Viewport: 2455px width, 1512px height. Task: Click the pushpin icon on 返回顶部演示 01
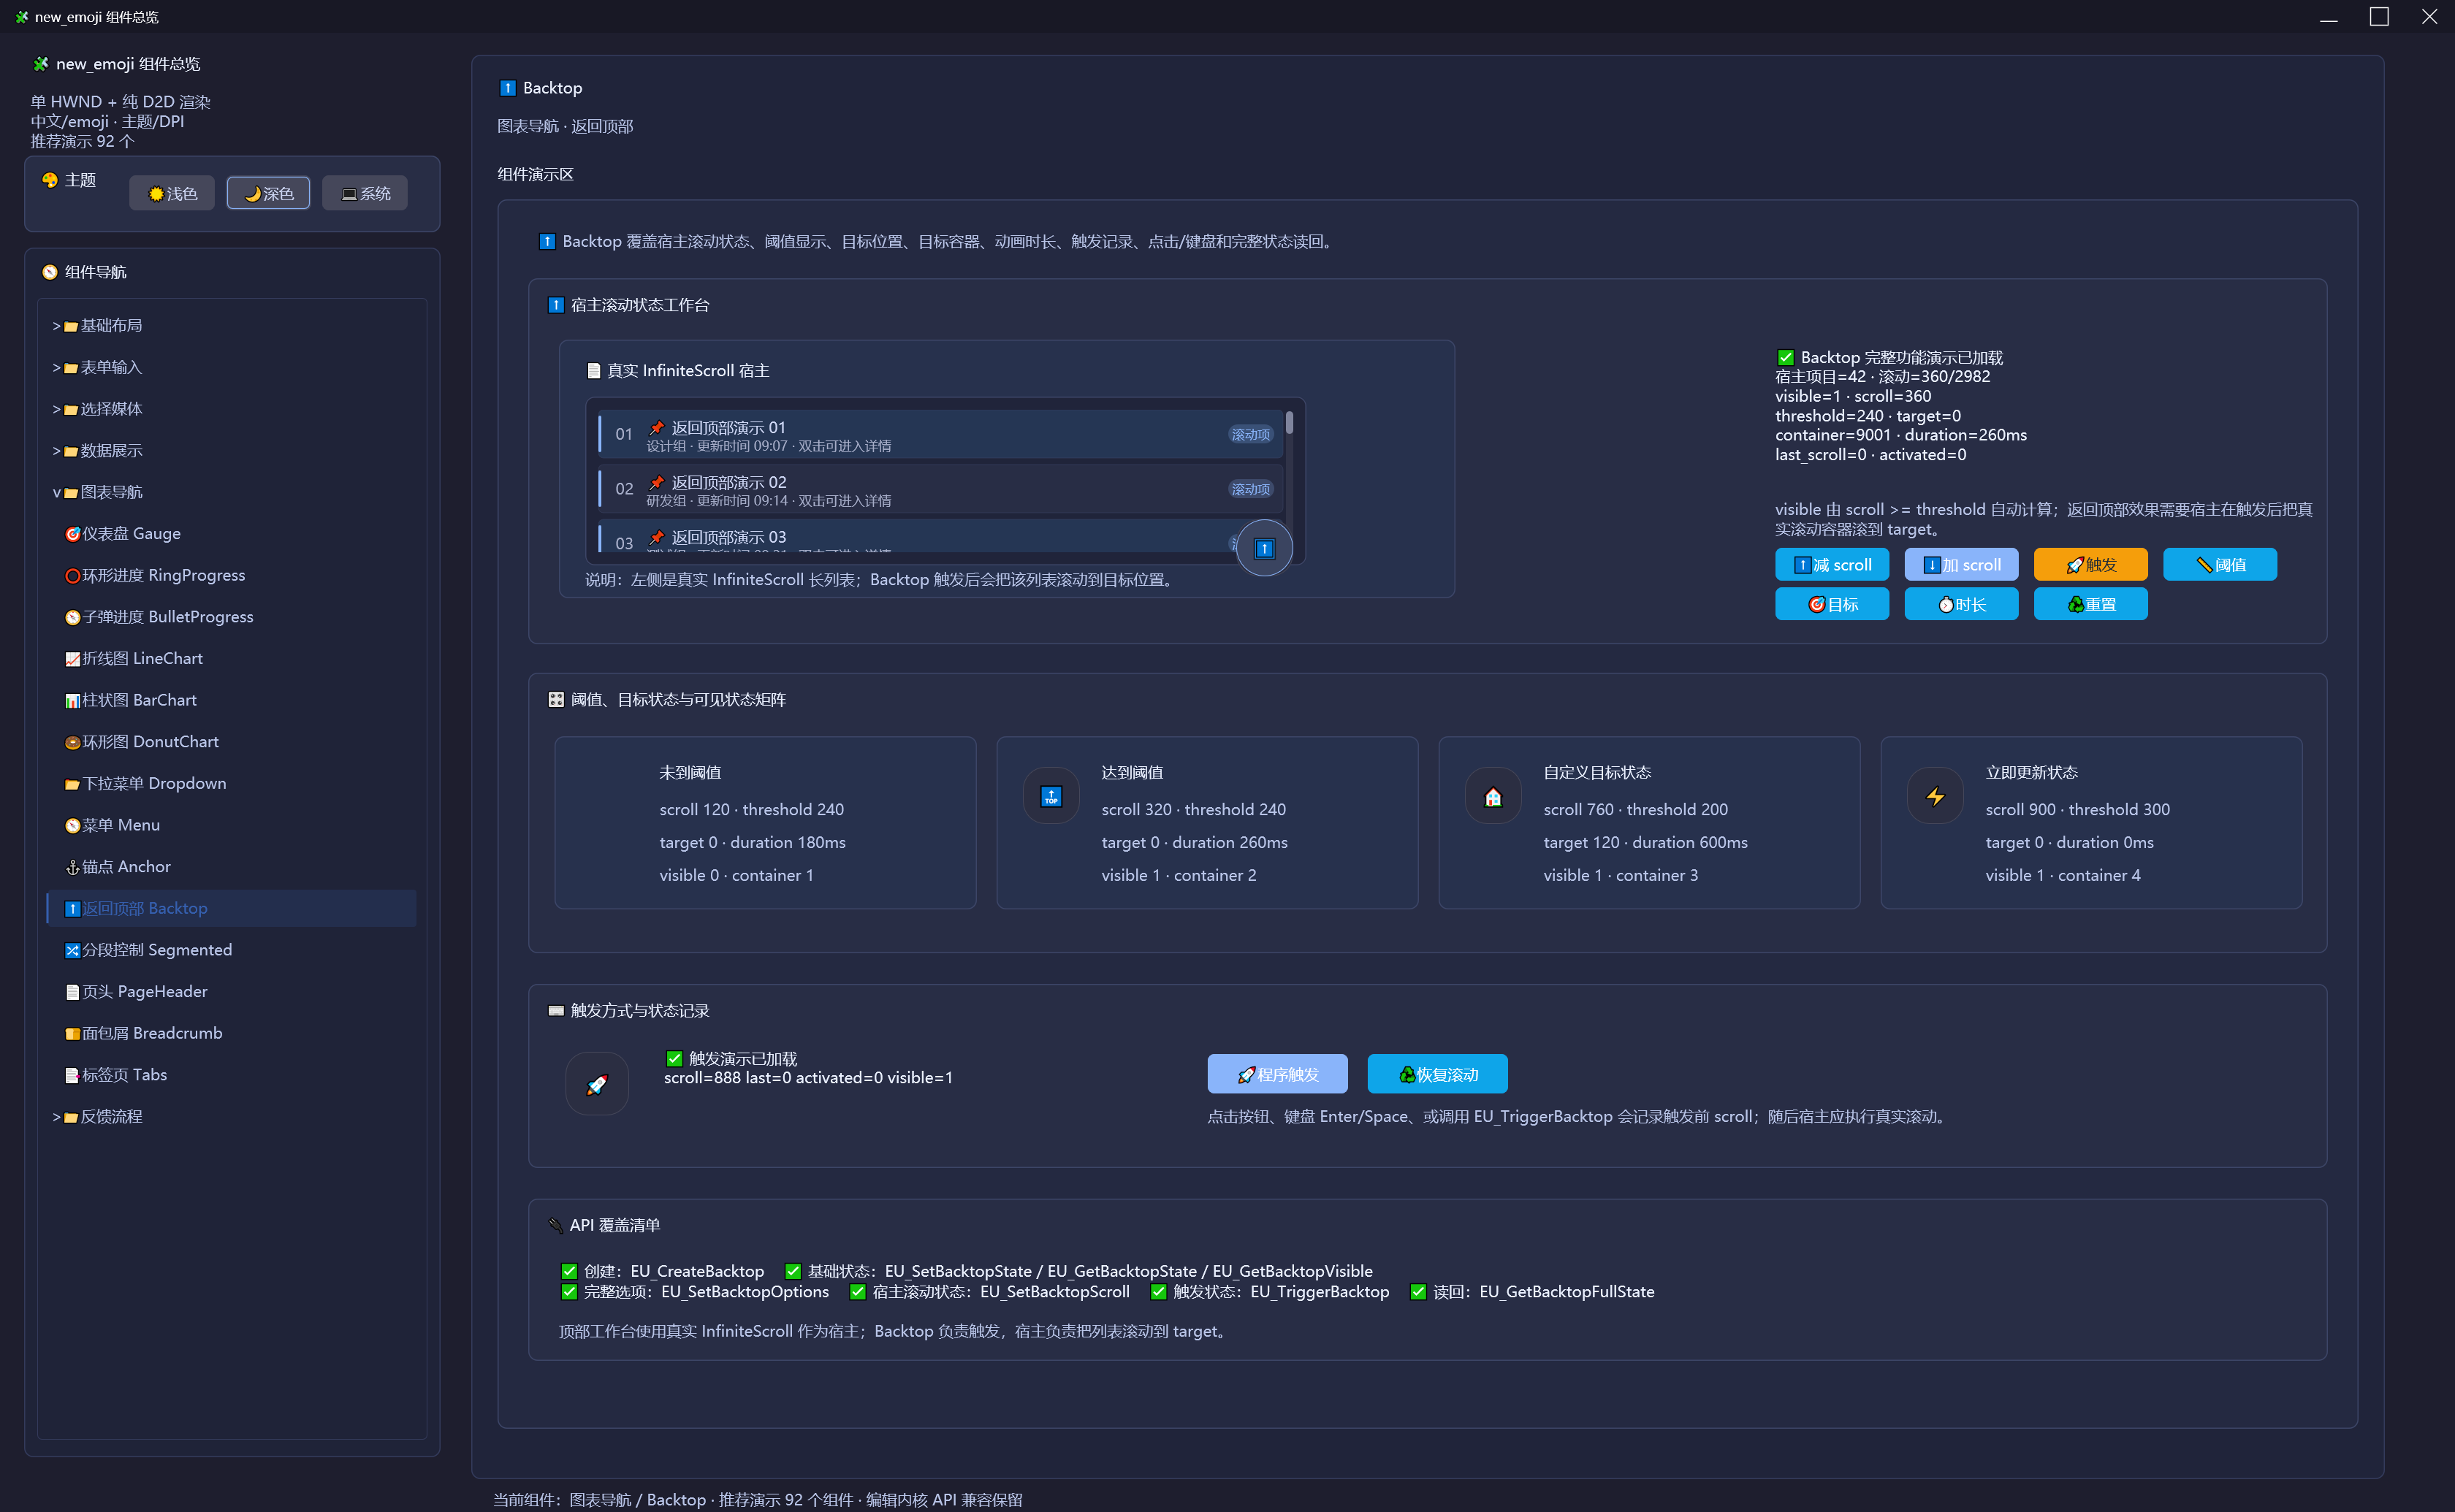(657, 427)
